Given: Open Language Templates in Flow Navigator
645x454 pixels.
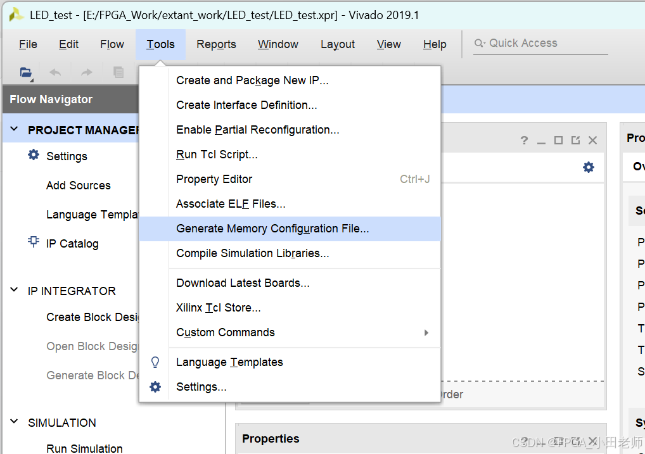Looking at the screenshot, I should pos(92,215).
